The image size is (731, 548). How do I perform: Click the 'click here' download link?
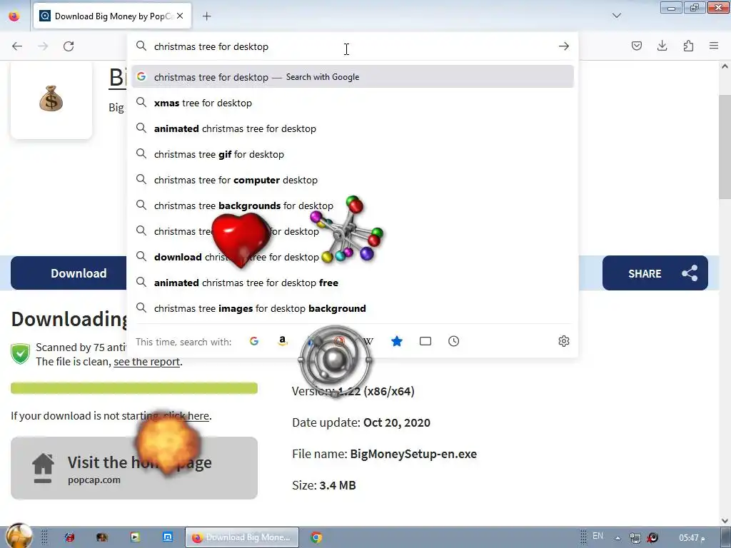pyautogui.click(x=187, y=416)
